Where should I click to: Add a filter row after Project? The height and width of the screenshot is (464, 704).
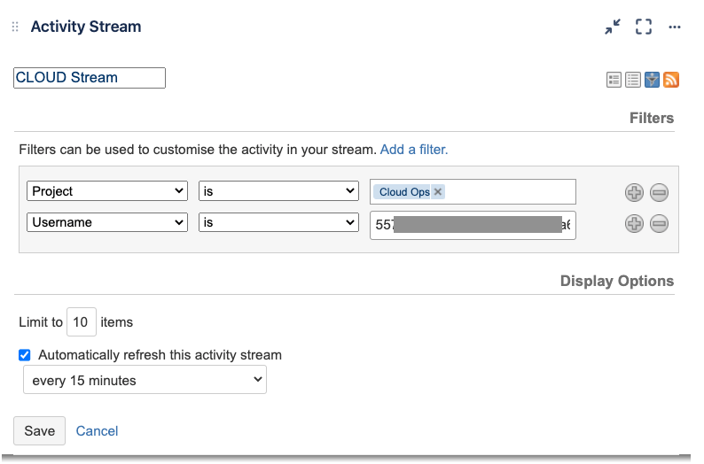click(634, 193)
